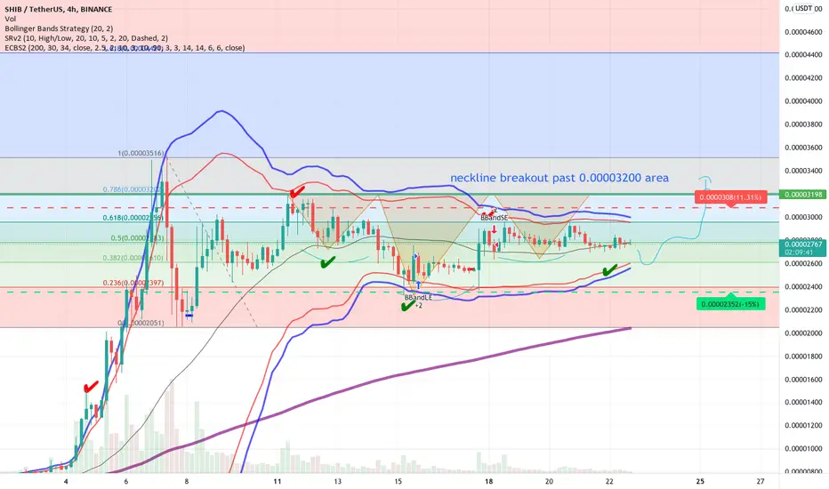
Task: Select the Vol indicator legend
Action: point(10,19)
